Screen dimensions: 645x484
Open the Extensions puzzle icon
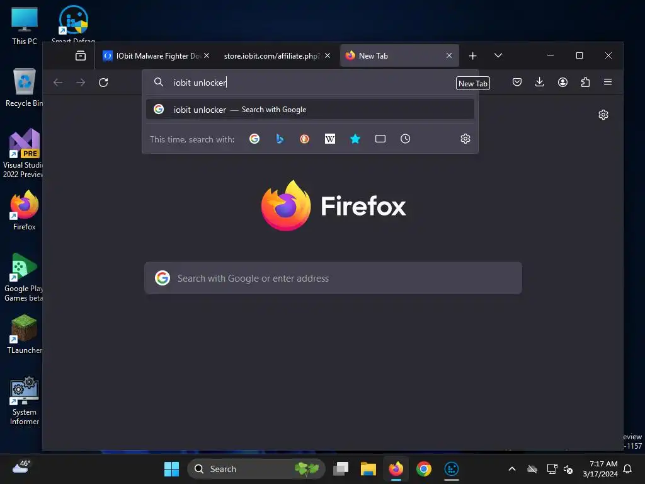click(585, 82)
